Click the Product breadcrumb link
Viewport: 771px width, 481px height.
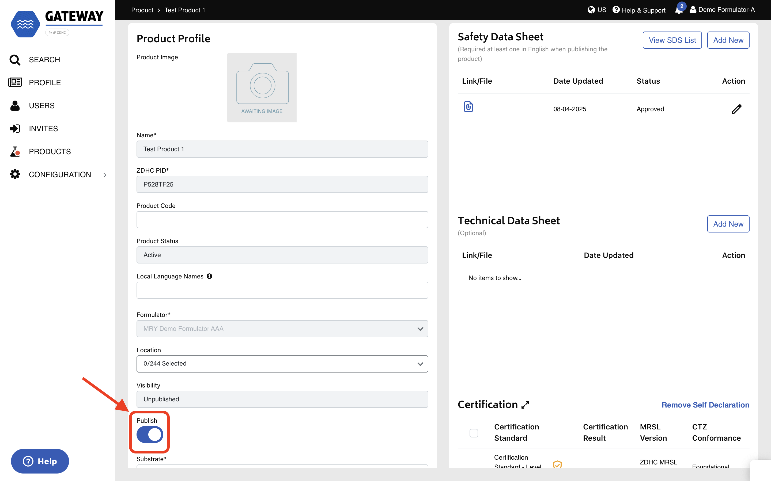coord(142,10)
